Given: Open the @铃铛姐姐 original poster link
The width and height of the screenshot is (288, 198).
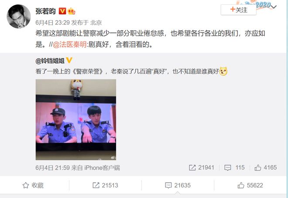Looking at the screenshot, I should pos(50,61).
